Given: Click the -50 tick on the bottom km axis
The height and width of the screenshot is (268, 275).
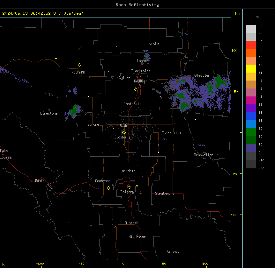Looking at the screenshot, I should [x=81, y=264].
